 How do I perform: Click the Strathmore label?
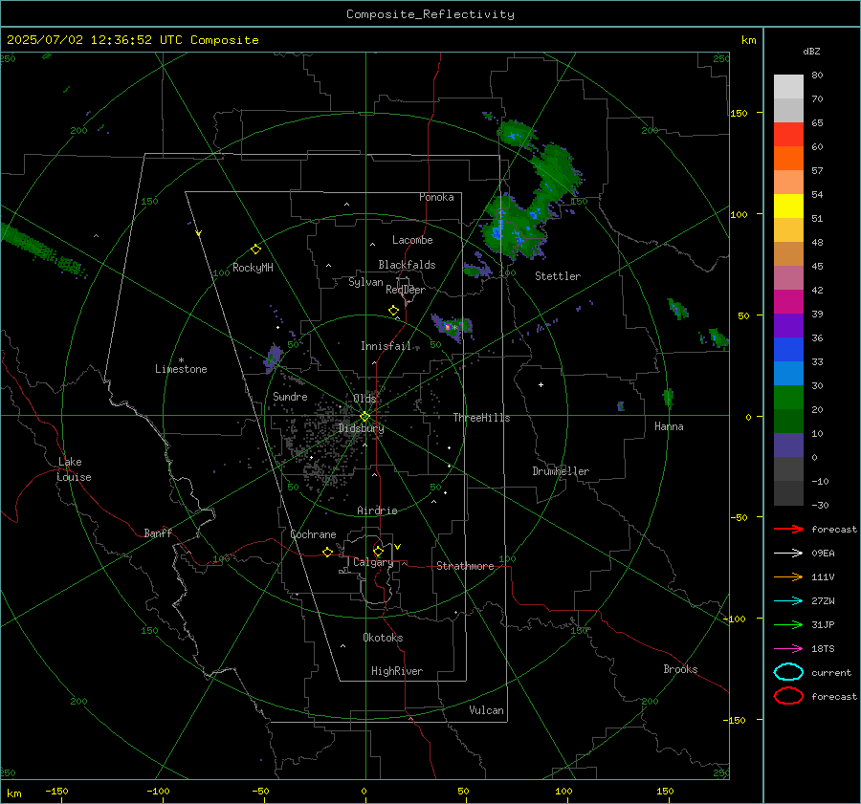[x=465, y=566]
